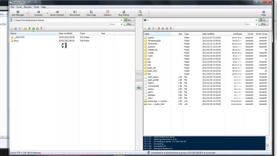Click the Buy Online toolbar icon
Screen dimensions: 277x156
[x=124, y=13]
